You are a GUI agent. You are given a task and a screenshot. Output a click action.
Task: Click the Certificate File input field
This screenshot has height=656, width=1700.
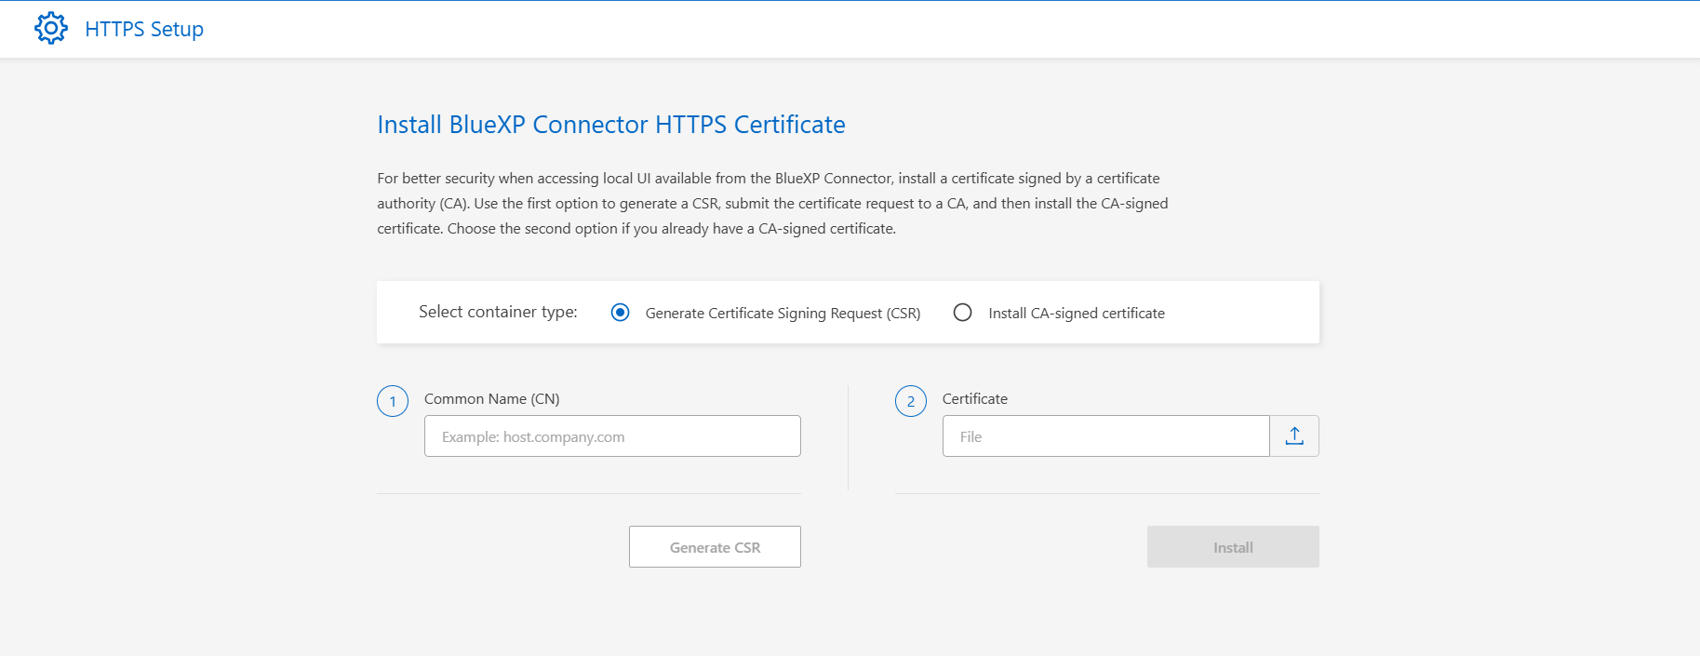1105,436
